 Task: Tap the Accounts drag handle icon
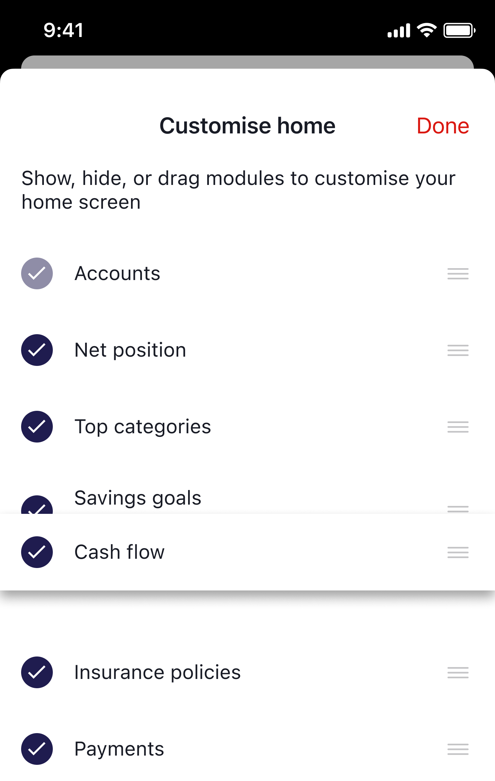(x=458, y=274)
